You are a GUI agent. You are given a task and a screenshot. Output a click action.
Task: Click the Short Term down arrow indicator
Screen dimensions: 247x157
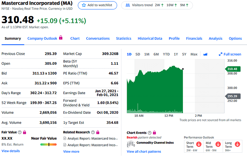tap(199, 144)
